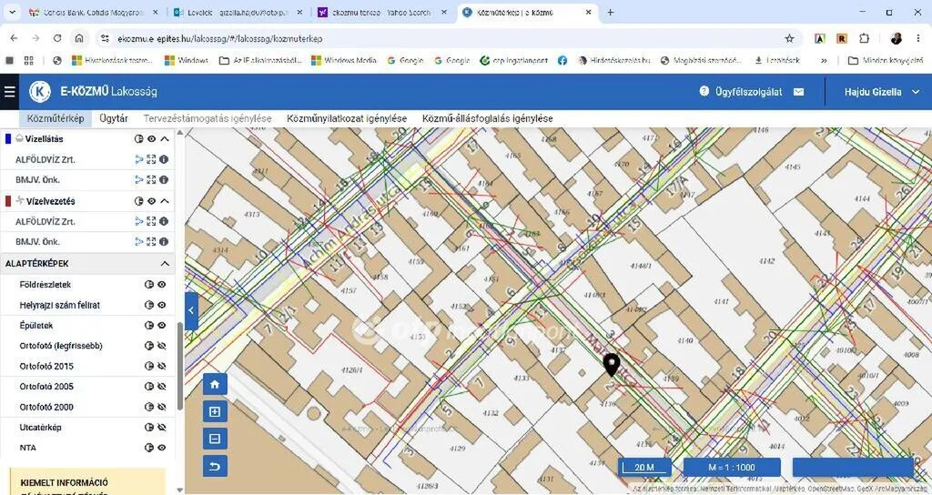The image size is (932, 495).
Task: Zoom in on the map
Action: point(215,412)
